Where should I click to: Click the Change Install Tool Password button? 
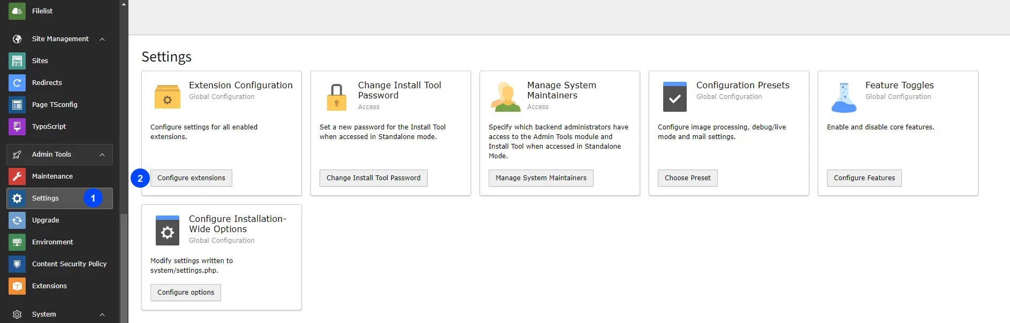374,178
